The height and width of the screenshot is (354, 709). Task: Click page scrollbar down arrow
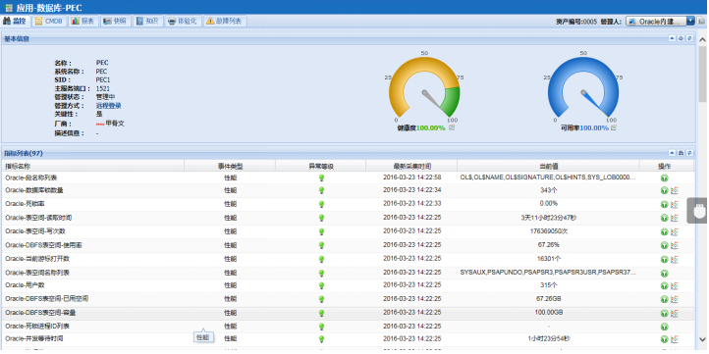click(x=702, y=338)
